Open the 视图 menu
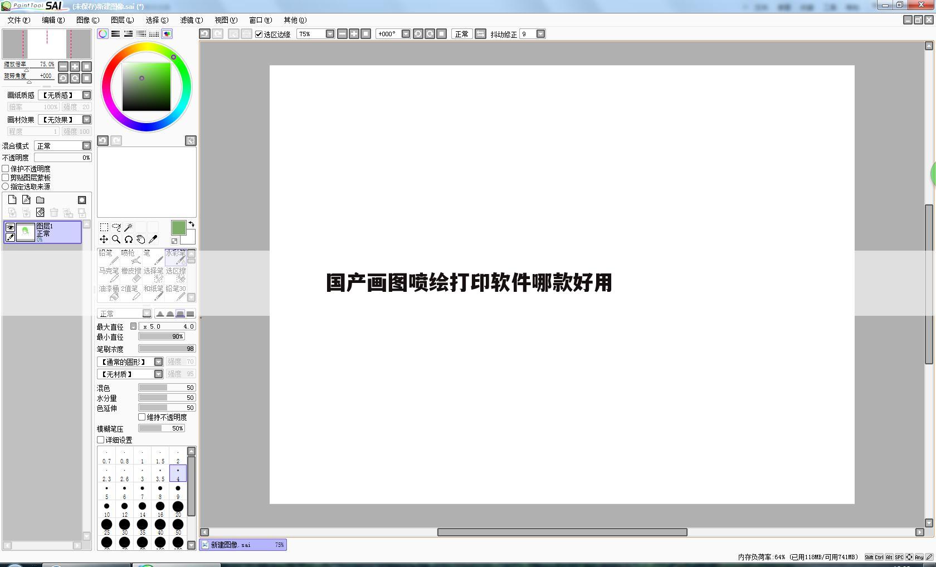 226,20
